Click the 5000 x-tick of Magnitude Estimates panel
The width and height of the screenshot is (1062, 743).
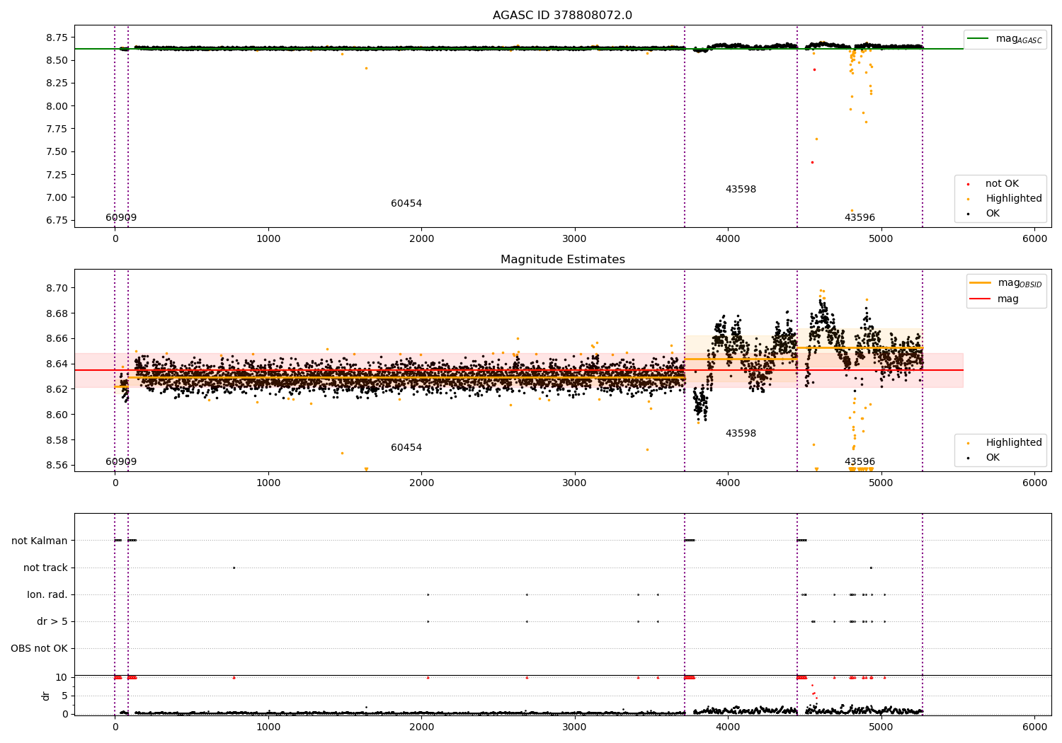(x=881, y=483)
